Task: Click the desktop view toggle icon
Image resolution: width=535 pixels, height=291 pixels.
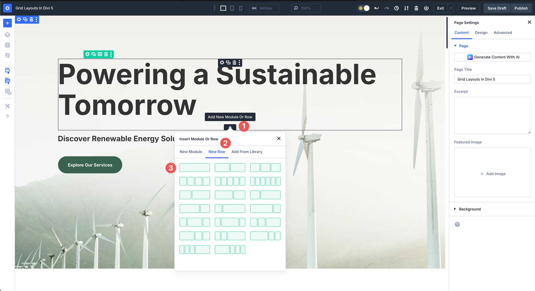Action: [x=223, y=8]
